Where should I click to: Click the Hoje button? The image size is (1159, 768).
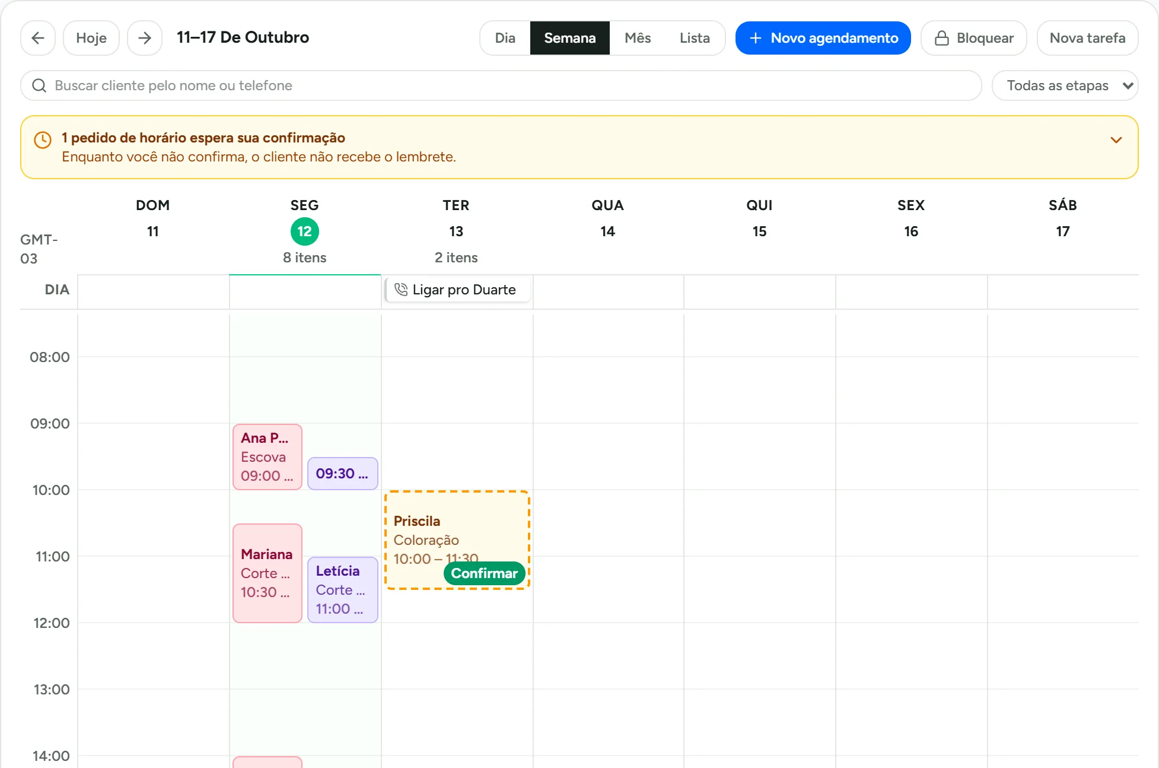click(x=91, y=38)
